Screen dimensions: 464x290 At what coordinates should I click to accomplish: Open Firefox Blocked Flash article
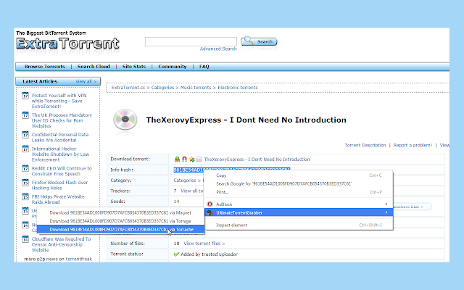[59, 186]
